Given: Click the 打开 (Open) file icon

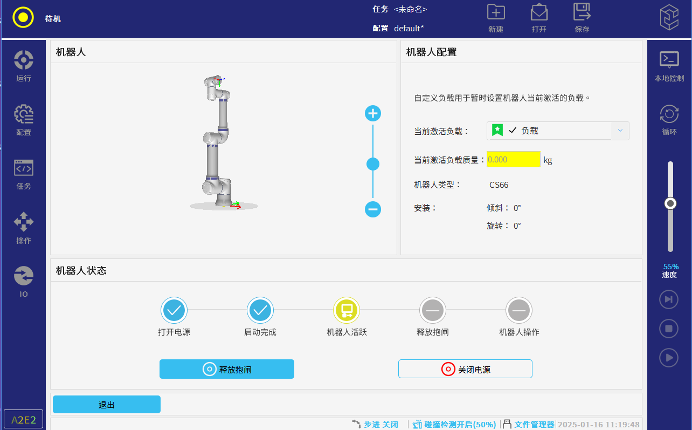Looking at the screenshot, I should pyautogui.click(x=538, y=18).
